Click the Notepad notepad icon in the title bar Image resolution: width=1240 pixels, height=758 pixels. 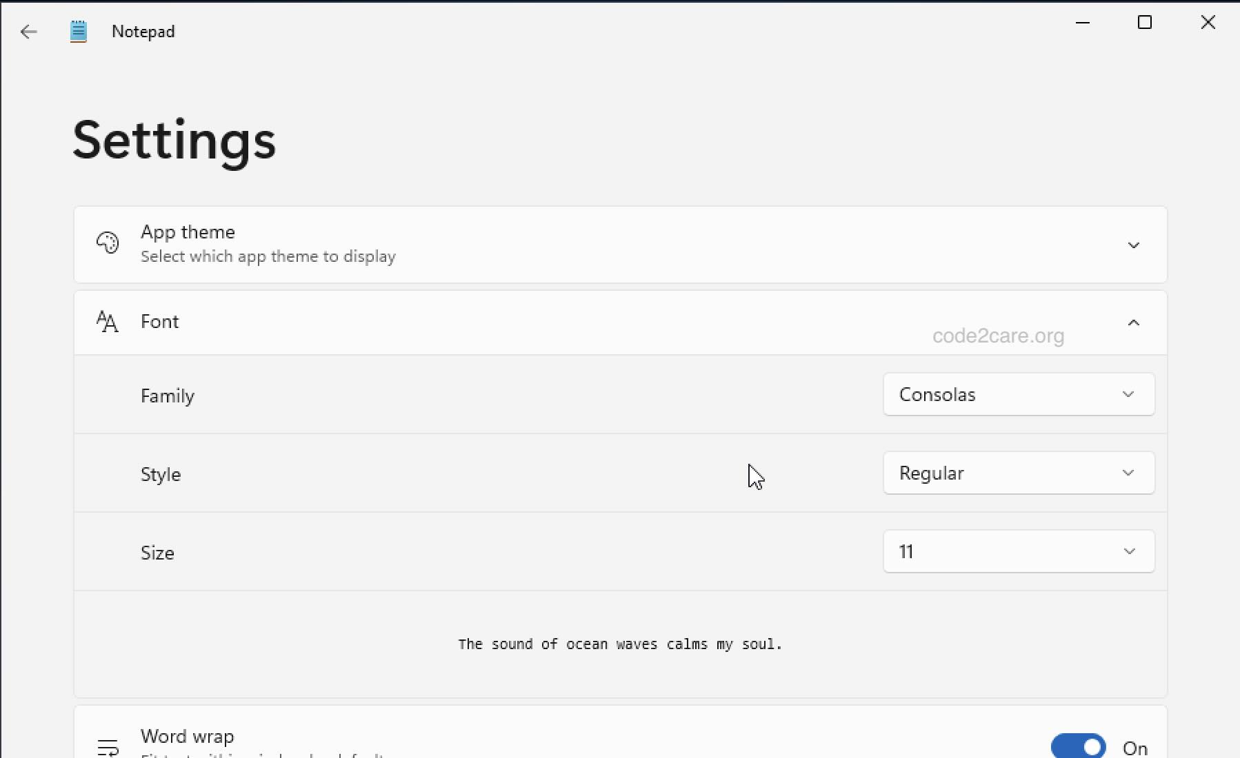point(79,30)
